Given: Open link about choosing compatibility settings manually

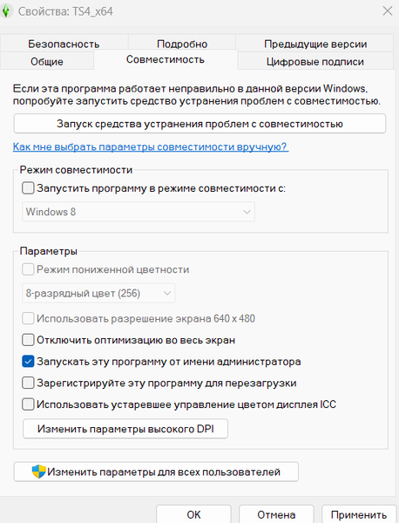Looking at the screenshot, I should coord(151,146).
